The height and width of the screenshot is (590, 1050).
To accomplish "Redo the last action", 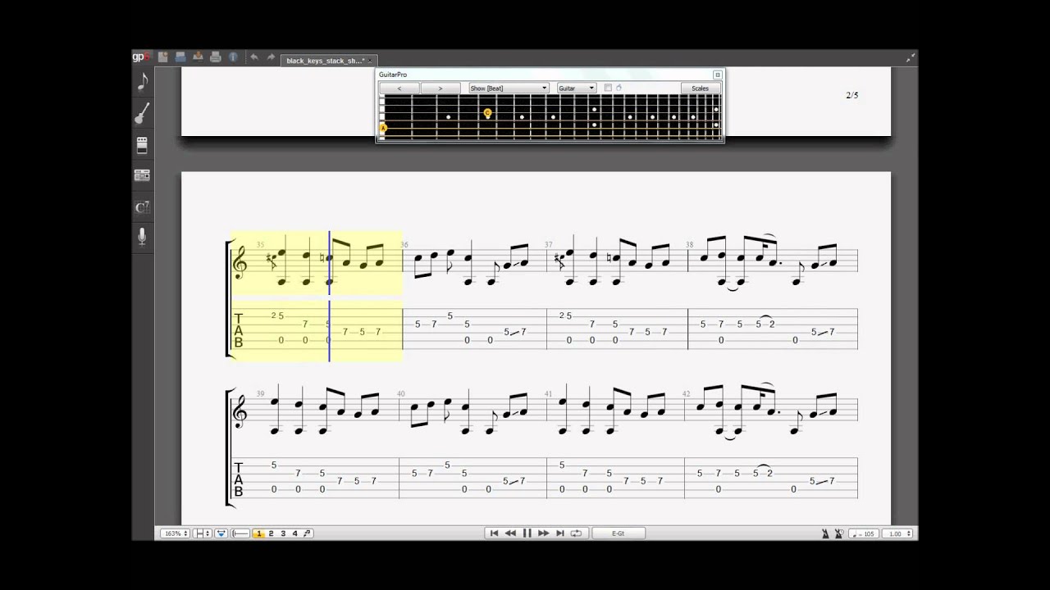I will pos(271,57).
